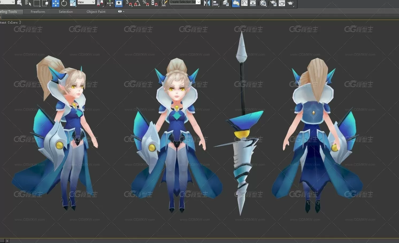The width and height of the screenshot is (399, 243).
Task: Toggle Window/Crossing selection mode
Action: [45, 3]
